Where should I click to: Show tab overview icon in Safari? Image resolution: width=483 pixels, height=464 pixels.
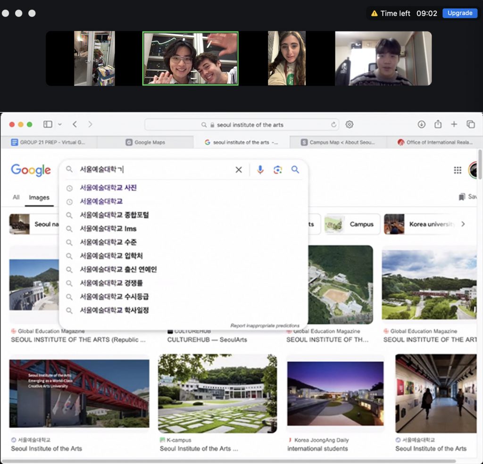(471, 124)
